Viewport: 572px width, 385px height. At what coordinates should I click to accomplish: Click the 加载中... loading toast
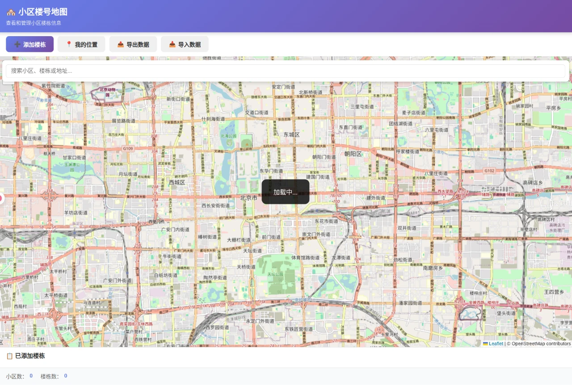tap(286, 192)
